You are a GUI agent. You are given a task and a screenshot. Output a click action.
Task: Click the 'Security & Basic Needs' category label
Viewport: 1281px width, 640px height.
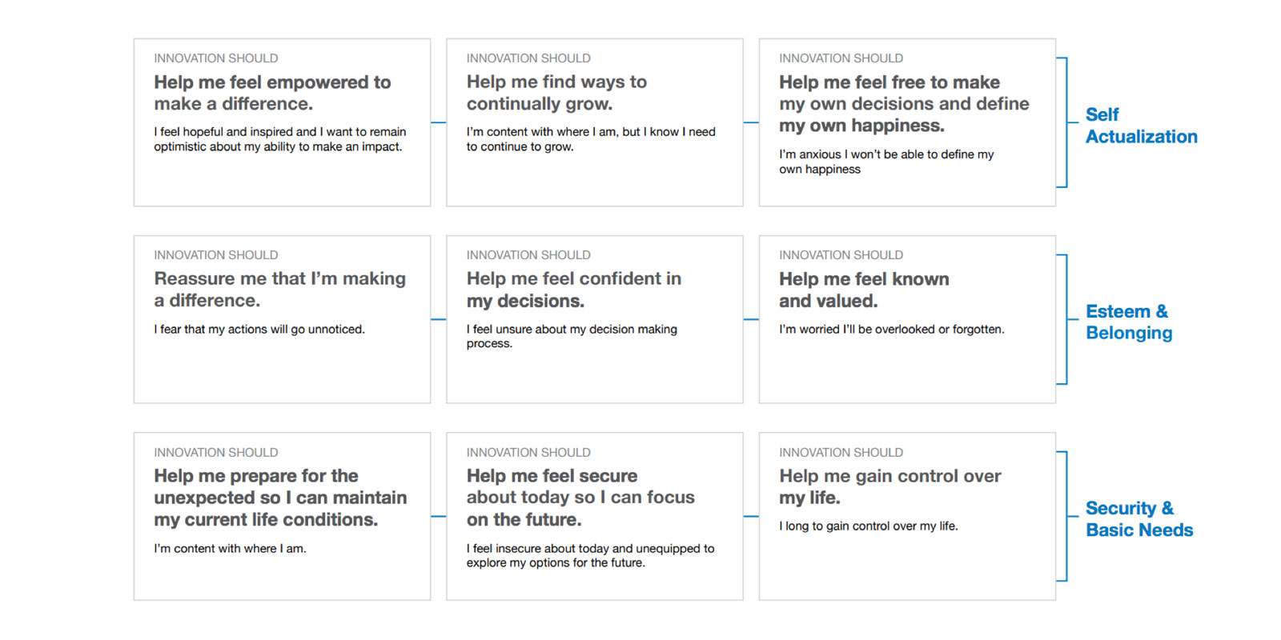pos(1139,519)
